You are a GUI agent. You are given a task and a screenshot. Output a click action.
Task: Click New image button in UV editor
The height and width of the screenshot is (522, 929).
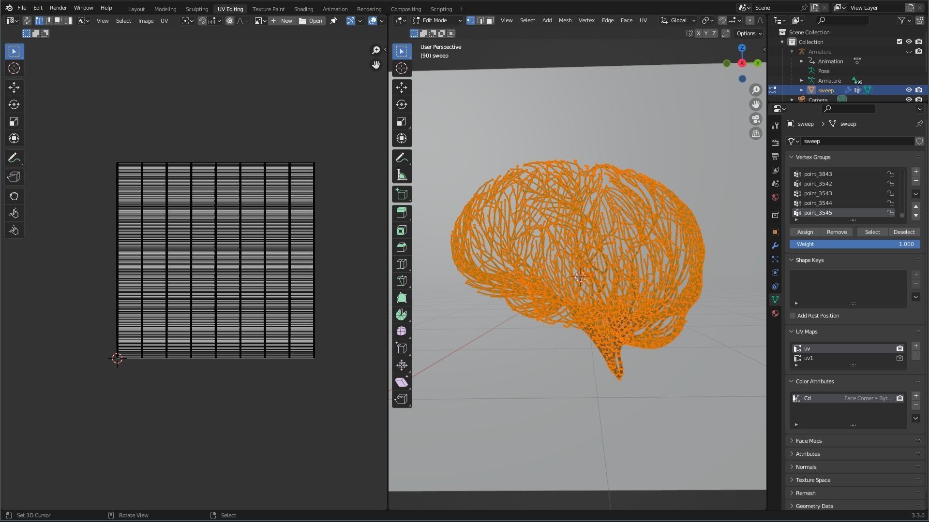tap(282, 21)
